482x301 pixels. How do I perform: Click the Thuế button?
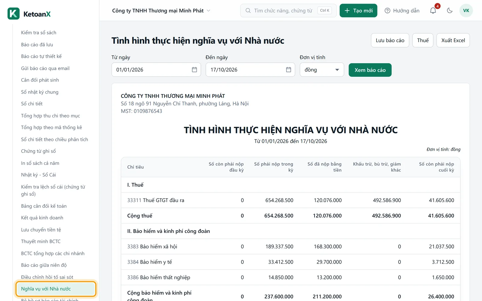pyautogui.click(x=423, y=40)
